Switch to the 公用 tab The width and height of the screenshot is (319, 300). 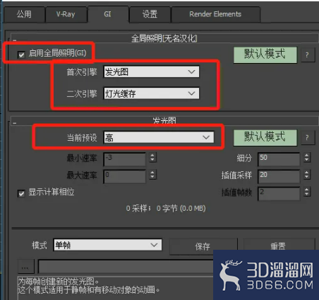pos(24,14)
